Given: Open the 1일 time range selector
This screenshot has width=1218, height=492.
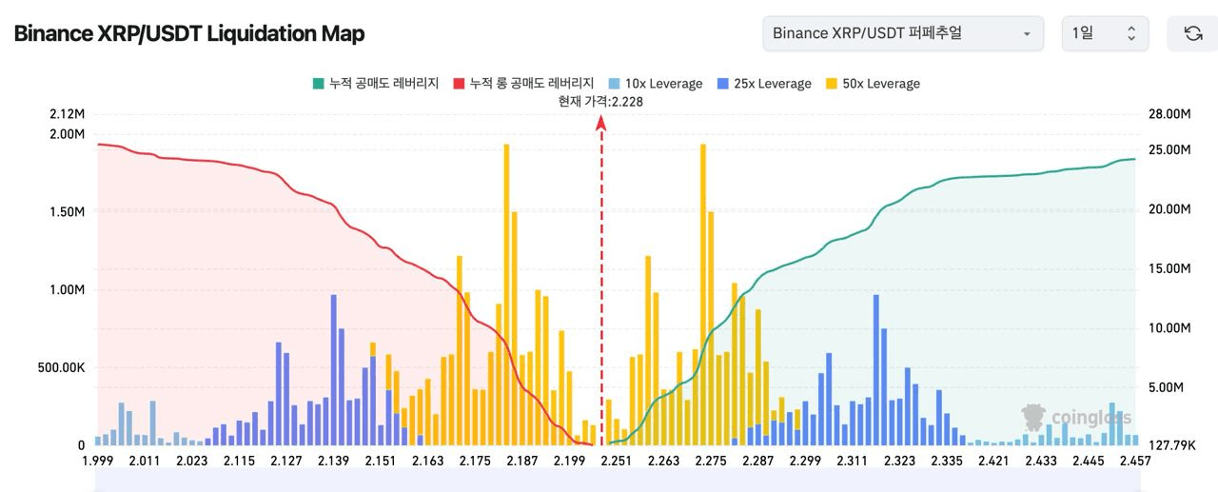Looking at the screenshot, I should pyautogui.click(x=1105, y=33).
